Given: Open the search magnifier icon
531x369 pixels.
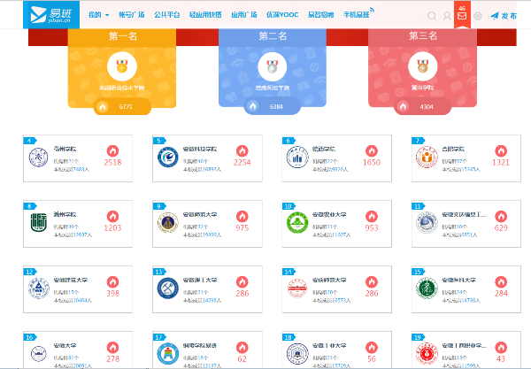Looking at the screenshot, I should [x=432, y=16].
